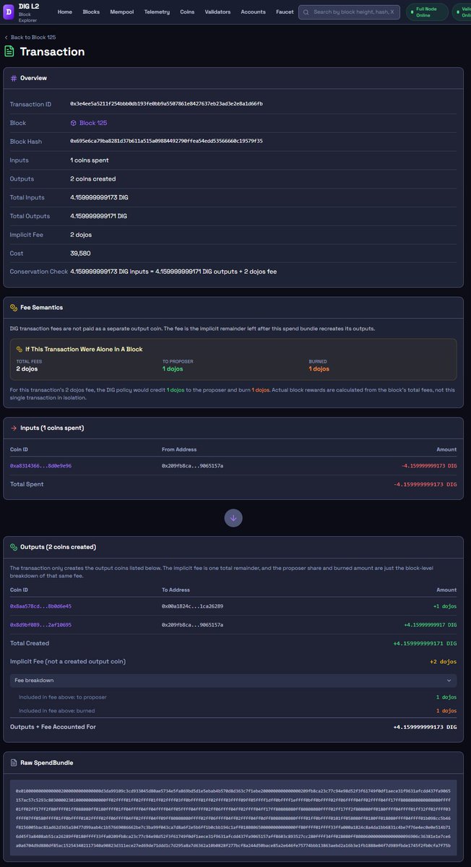Viewport: 471px width, 867px height.
Task: Click the Raw SpendBundle file icon
Action: pos(13,762)
